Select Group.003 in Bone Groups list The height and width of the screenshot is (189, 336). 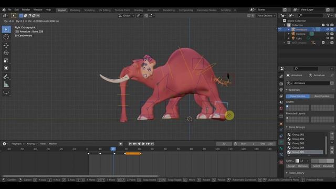305,143
